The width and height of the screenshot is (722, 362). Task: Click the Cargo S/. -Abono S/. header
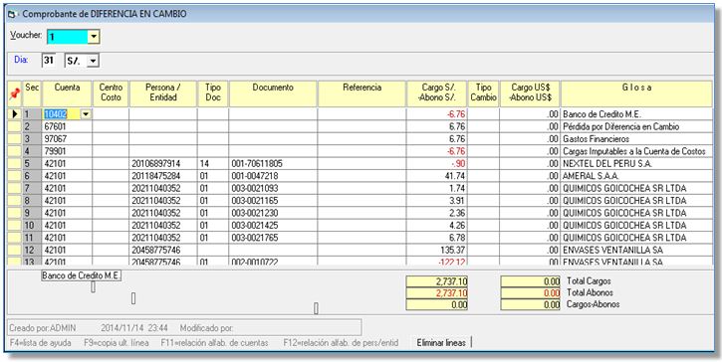436,93
